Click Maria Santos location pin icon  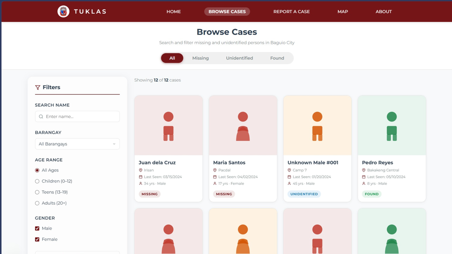(215, 170)
